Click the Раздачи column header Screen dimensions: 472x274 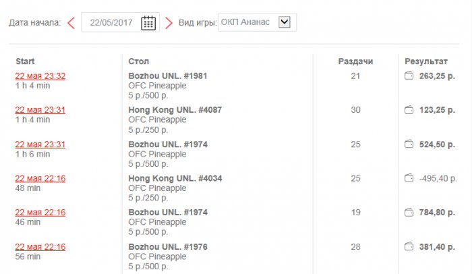355,61
